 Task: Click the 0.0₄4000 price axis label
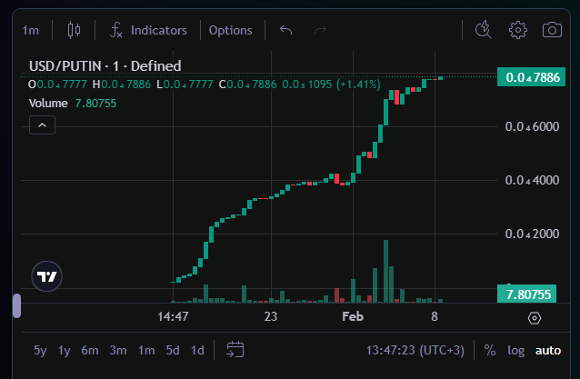[532, 181]
